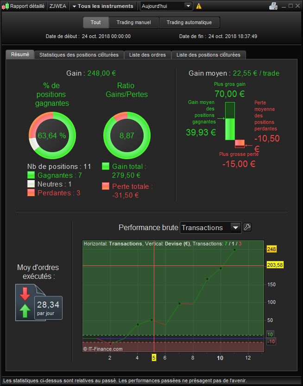Click the green Gain total legend square
303x386 pixels.
(106, 166)
